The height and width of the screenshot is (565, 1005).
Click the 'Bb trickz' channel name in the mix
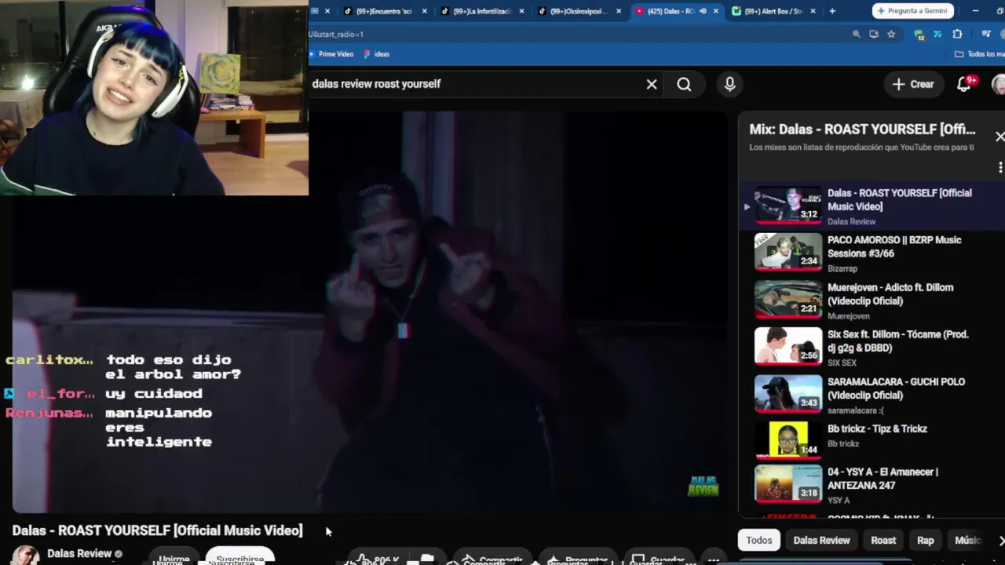click(x=843, y=443)
